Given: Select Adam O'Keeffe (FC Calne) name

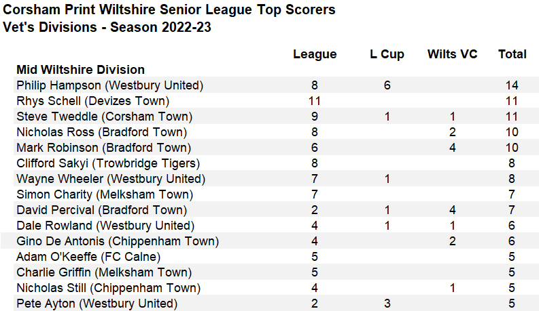Looking at the screenshot, I should point(88,257).
